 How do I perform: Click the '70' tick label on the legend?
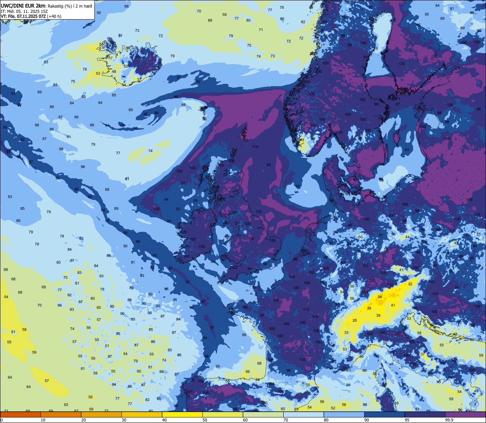pyautogui.click(x=286, y=420)
